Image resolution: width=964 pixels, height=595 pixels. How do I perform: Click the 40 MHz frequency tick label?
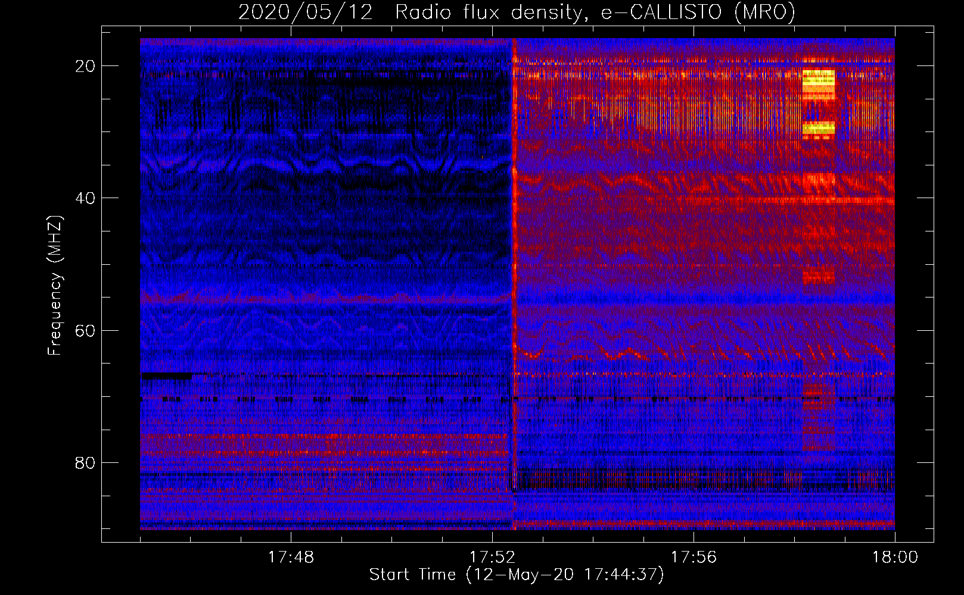click(x=85, y=198)
